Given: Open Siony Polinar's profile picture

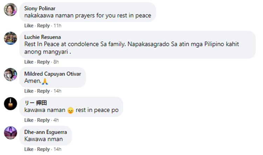Looking at the screenshot, I should (x=11, y=9).
